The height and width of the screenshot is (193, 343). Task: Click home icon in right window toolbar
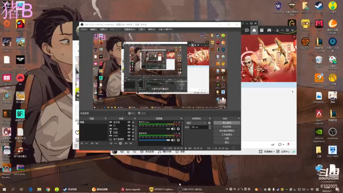(x=254, y=30)
